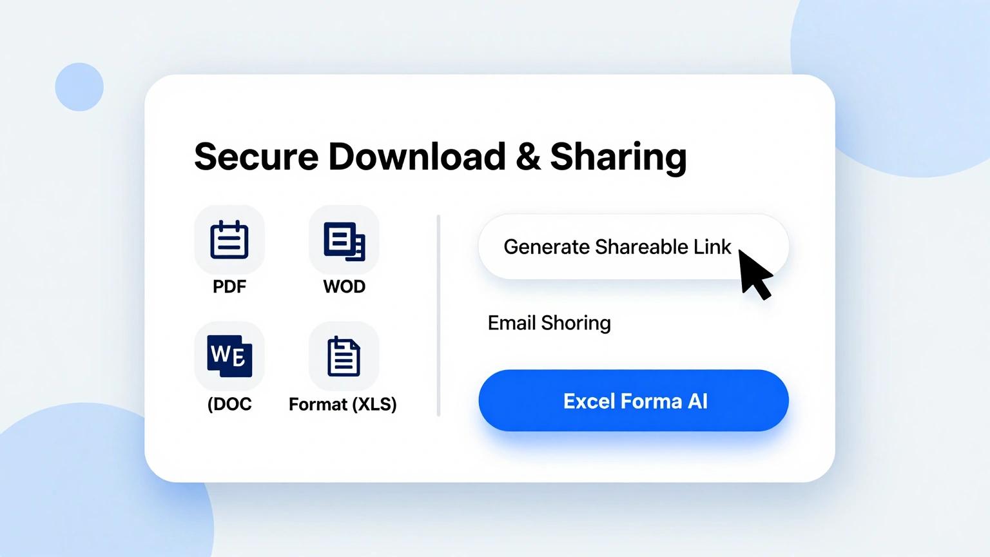Select the Format (XLS) sheet icon

(344, 356)
